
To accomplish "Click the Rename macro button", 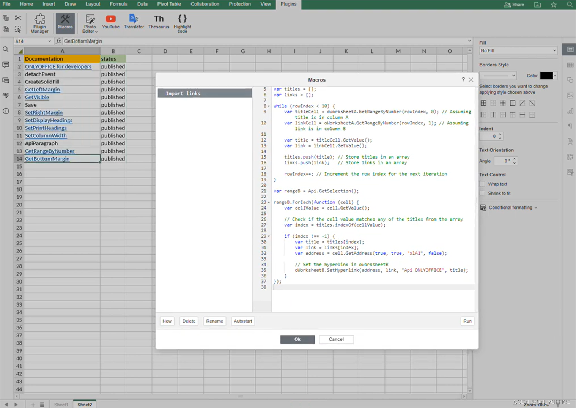I will [214, 321].
